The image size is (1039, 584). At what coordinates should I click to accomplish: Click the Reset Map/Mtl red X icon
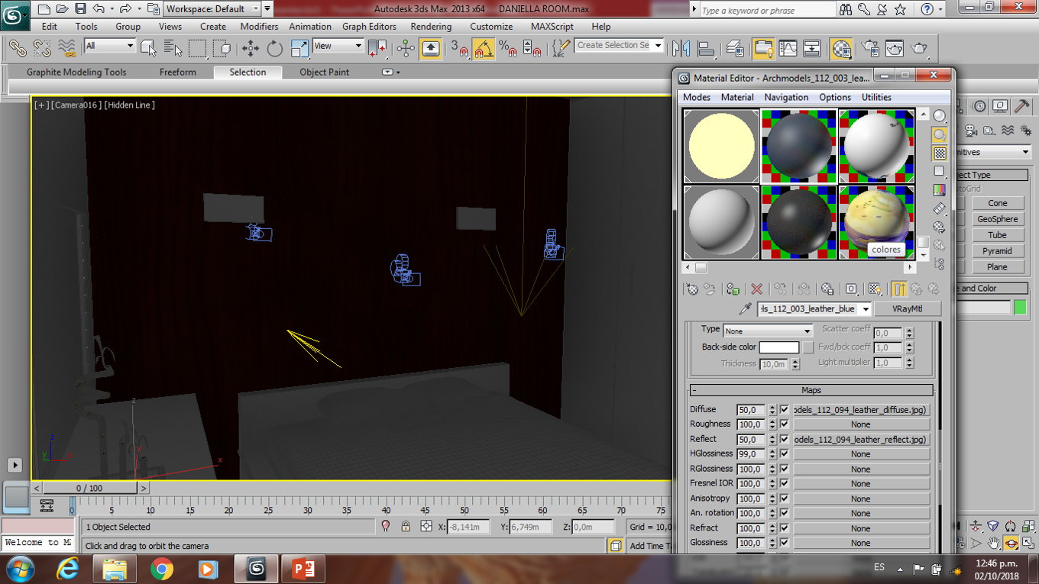756,289
